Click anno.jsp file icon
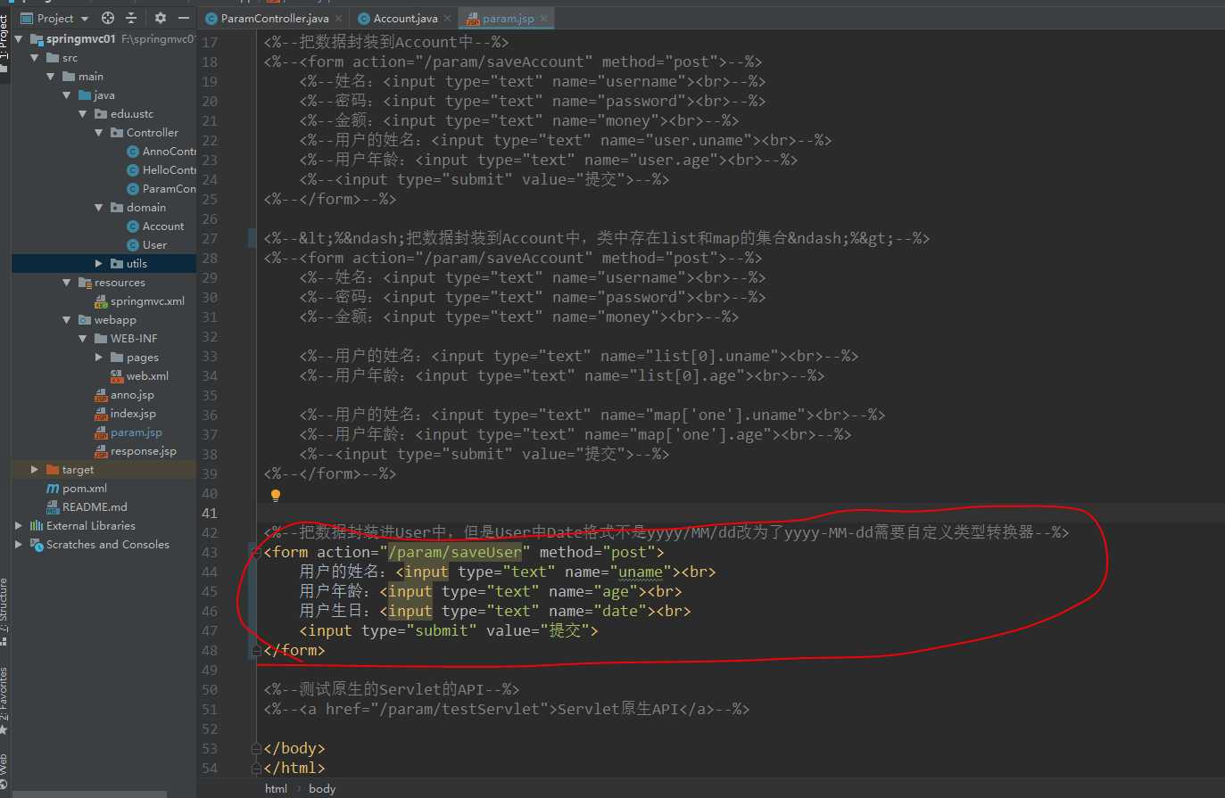Image resolution: width=1225 pixels, height=798 pixels. click(x=101, y=395)
